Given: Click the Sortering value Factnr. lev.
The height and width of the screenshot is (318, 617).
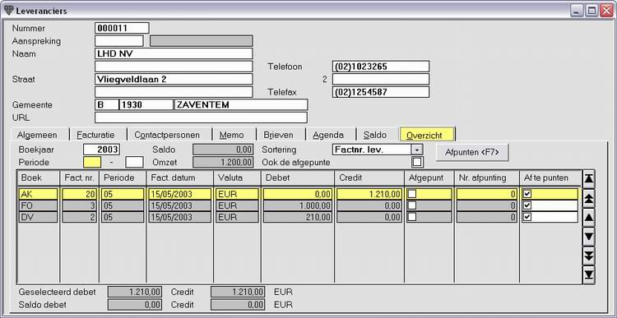Looking at the screenshot, I should click(372, 150).
